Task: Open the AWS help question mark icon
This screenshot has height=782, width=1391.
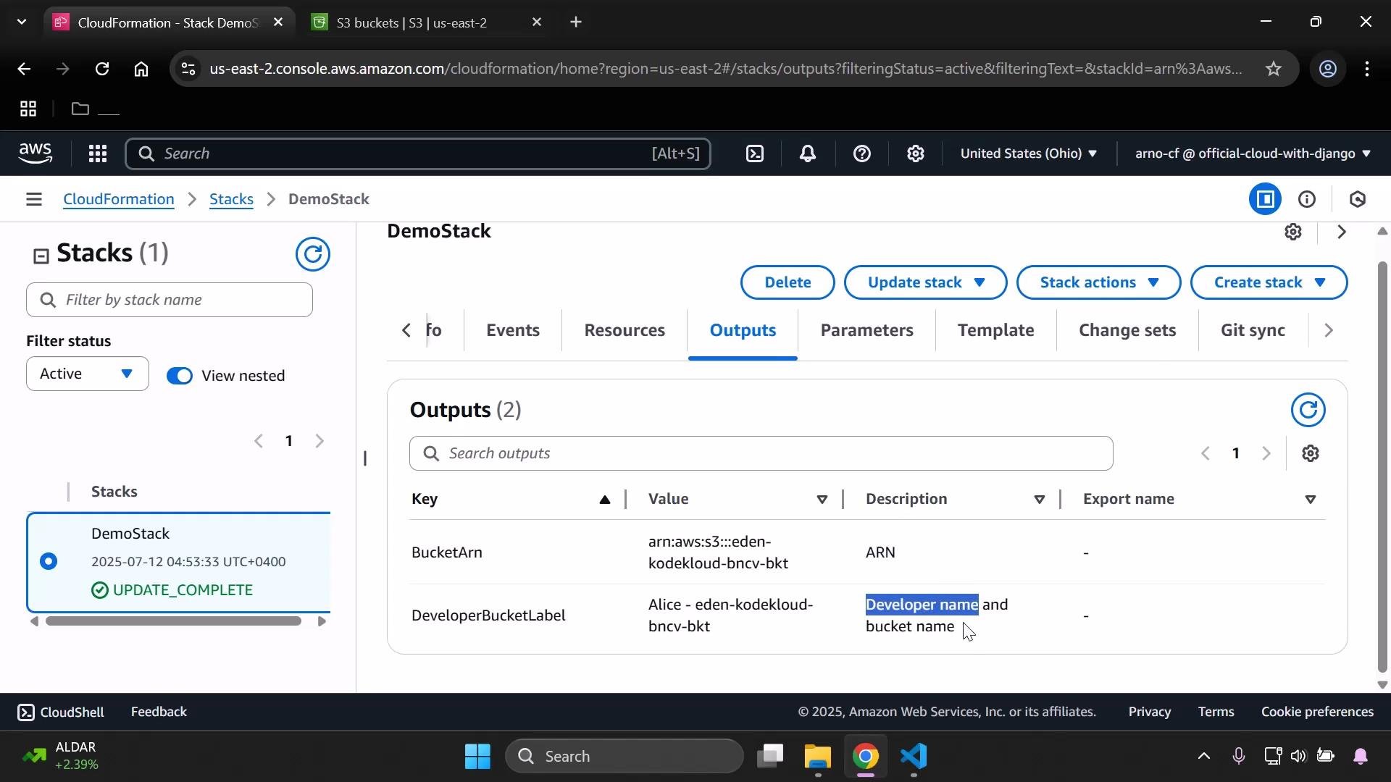Action: [x=861, y=154]
